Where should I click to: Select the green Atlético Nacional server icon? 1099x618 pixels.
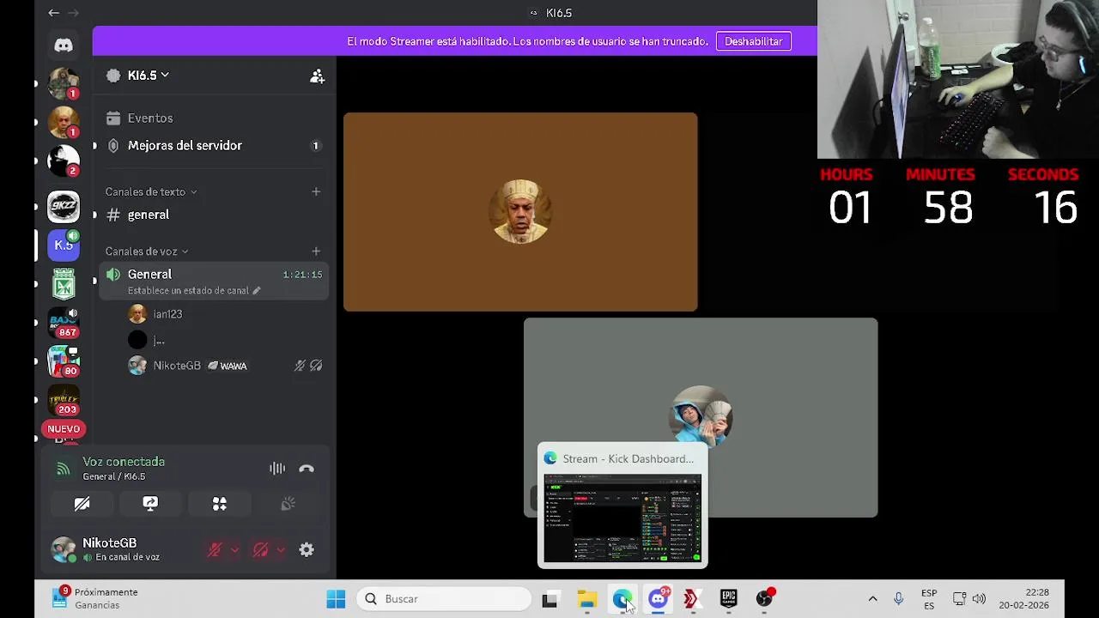[x=64, y=284]
